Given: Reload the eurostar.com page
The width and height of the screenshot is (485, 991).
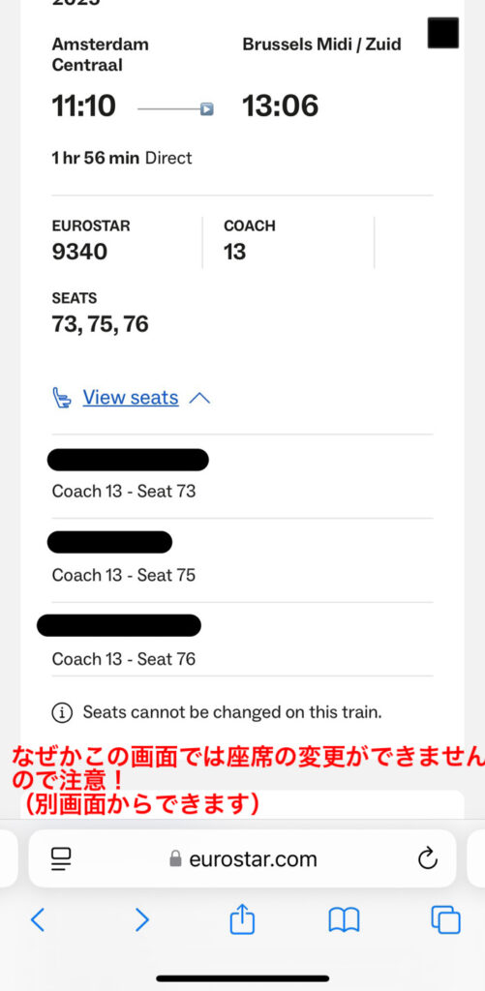Looking at the screenshot, I should pyautogui.click(x=428, y=858).
